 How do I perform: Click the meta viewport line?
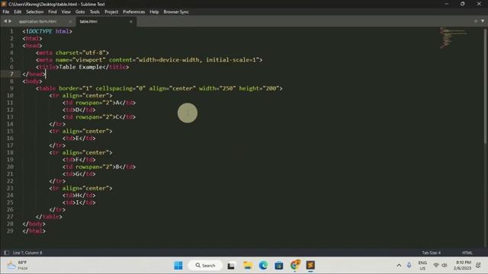click(149, 60)
